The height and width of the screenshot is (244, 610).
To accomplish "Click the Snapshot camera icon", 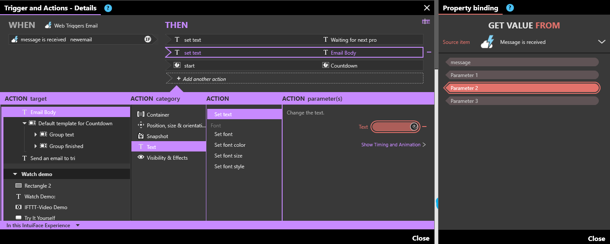I will [140, 136].
